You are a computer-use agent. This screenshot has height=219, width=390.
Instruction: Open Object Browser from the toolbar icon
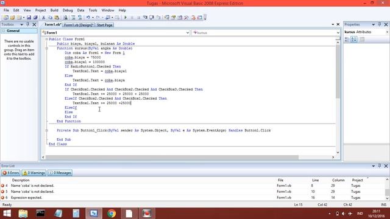[180, 18]
